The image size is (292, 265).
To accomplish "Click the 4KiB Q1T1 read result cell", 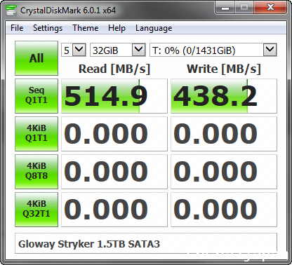I will coord(114,134).
